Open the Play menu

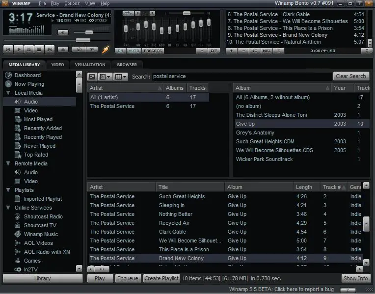(55, 3)
